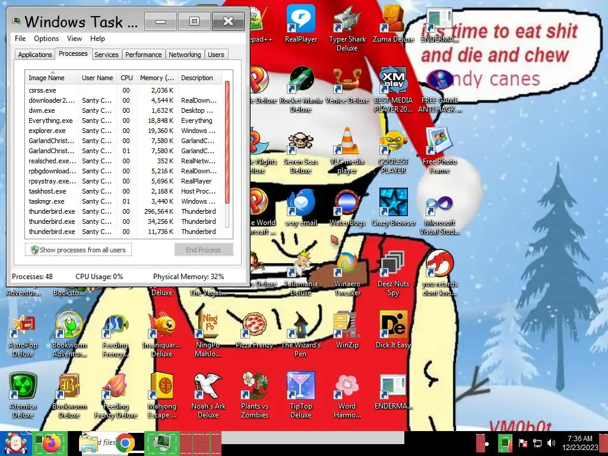
Task: Click the volume speaker tray icon
Action: pyautogui.click(x=551, y=443)
